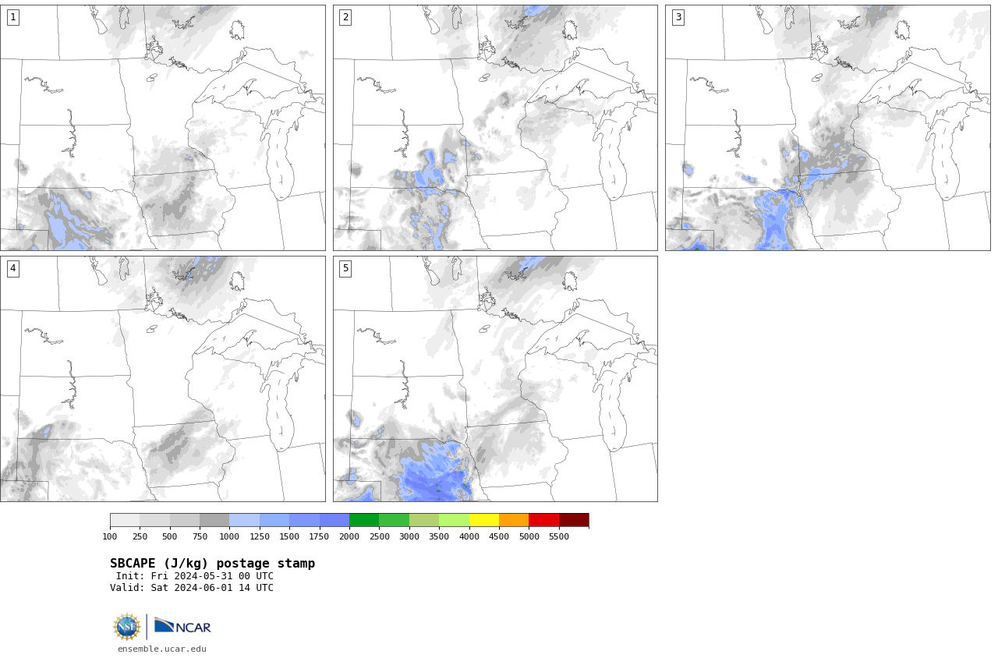
Task: Click the light blue swatch between 1000 and 1250
Action: point(244,520)
